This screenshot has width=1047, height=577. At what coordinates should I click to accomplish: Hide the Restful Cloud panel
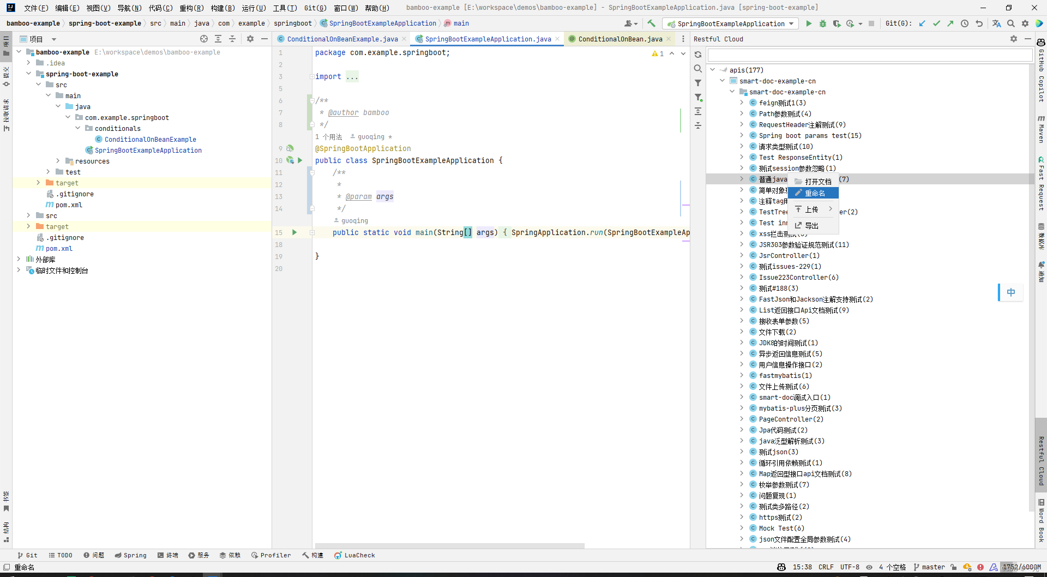tap(1028, 39)
